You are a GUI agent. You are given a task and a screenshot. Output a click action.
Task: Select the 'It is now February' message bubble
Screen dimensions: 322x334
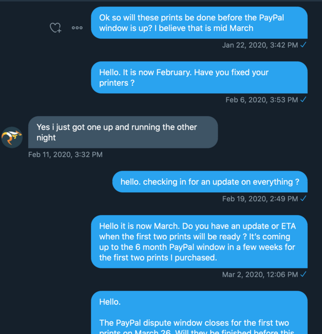click(x=199, y=77)
